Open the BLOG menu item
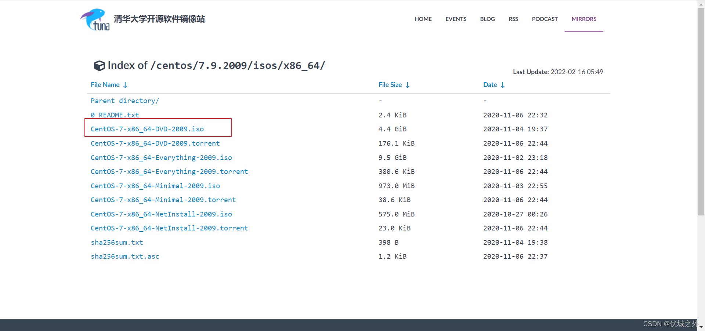Image resolution: width=705 pixels, height=331 pixels. tap(487, 19)
